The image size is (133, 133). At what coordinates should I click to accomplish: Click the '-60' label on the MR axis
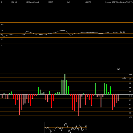point(130,109)
